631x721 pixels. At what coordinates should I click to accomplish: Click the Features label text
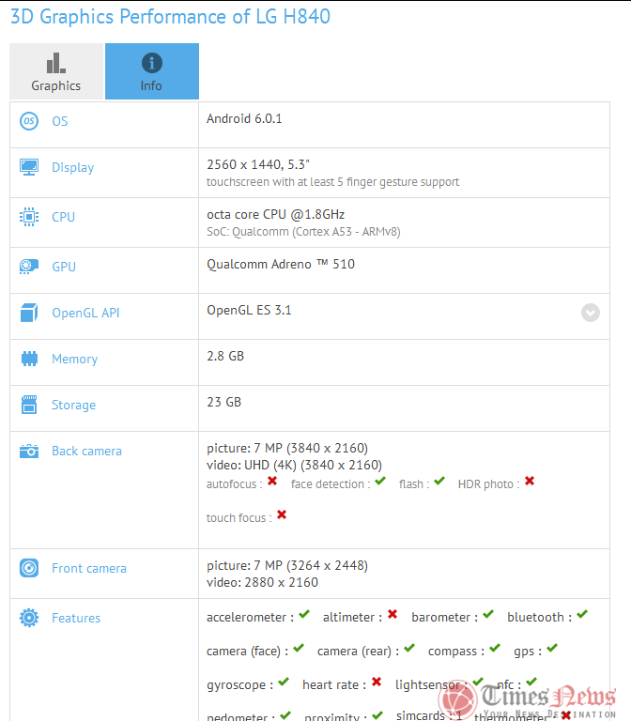(76, 618)
